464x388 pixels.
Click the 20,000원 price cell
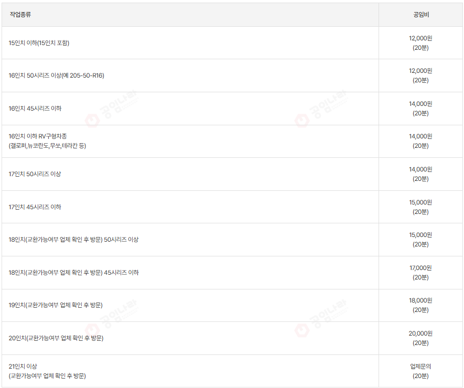click(x=420, y=333)
